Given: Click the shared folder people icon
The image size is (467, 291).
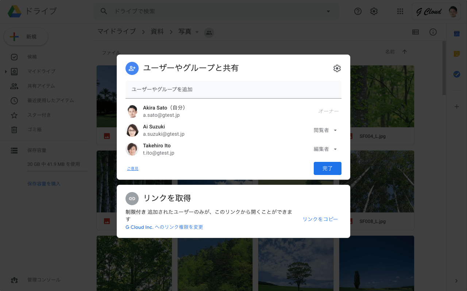Looking at the screenshot, I should [x=209, y=32].
